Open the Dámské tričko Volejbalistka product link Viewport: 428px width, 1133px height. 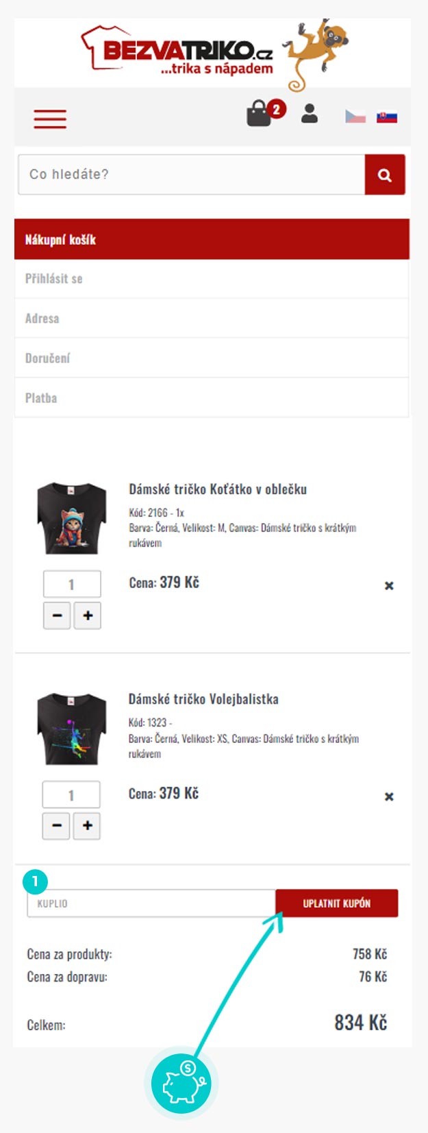pyautogui.click(x=203, y=699)
